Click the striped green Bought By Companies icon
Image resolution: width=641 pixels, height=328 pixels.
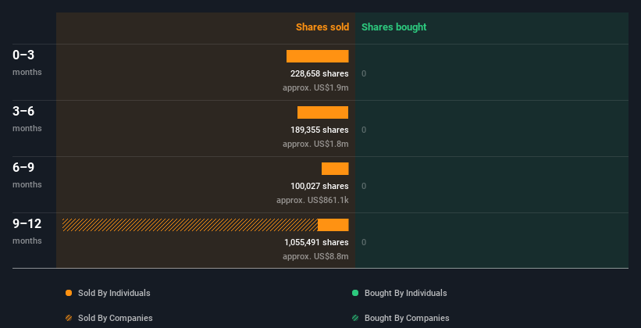pos(355,318)
